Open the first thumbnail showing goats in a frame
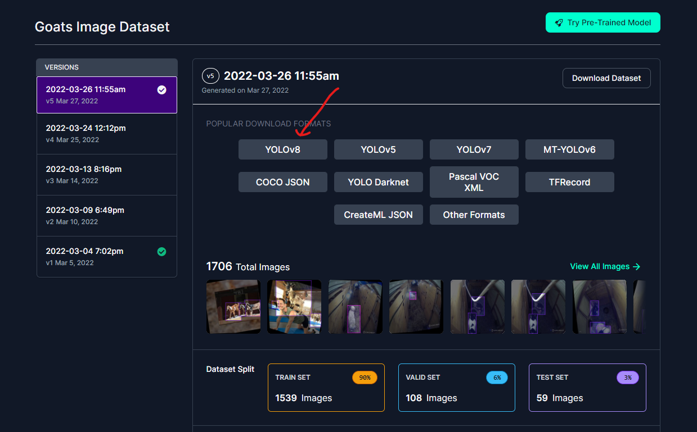 click(233, 307)
